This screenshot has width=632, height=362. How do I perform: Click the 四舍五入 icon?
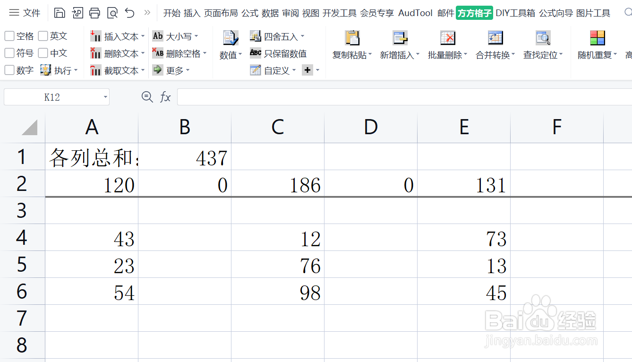(x=256, y=36)
